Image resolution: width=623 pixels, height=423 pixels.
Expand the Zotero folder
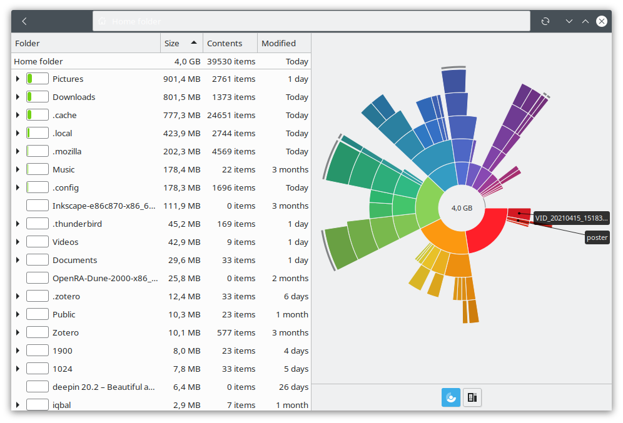(x=18, y=332)
